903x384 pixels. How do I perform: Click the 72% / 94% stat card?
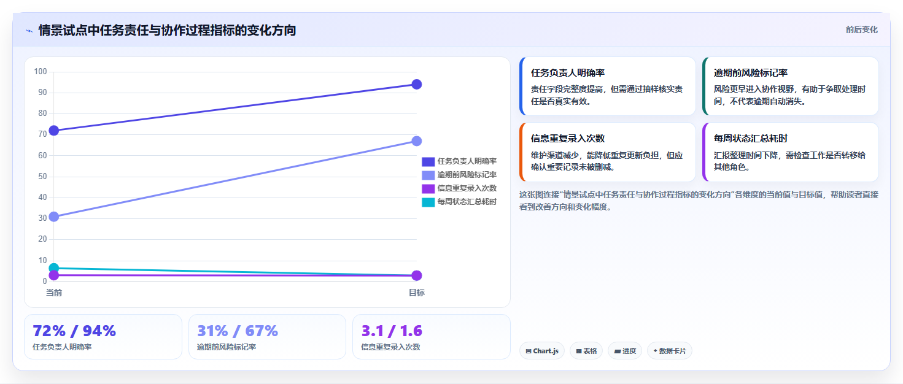pyautogui.click(x=103, y=337)
